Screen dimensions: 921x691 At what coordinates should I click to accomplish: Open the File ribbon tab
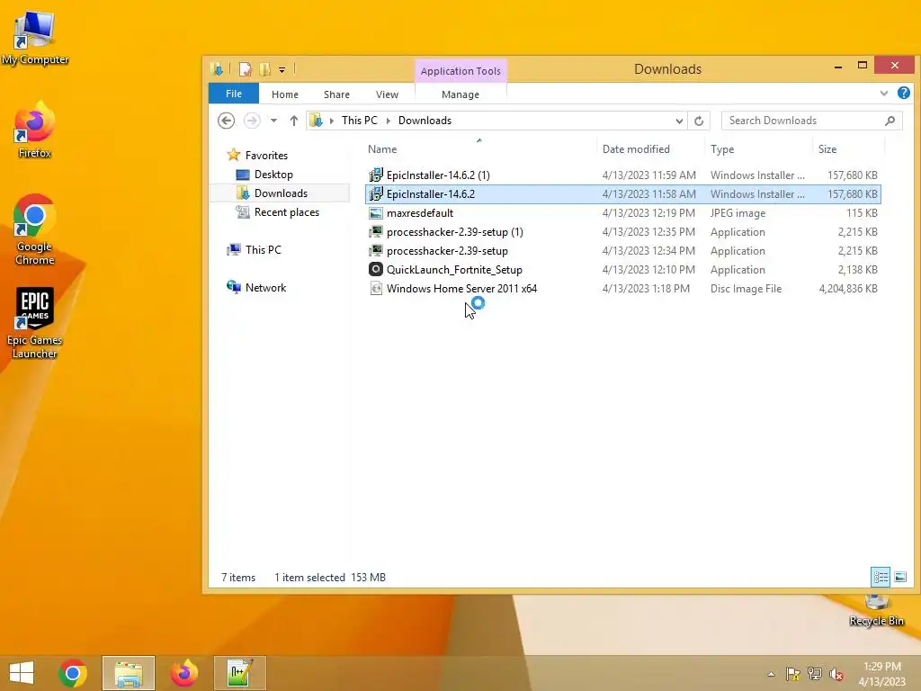coord(234,94)
